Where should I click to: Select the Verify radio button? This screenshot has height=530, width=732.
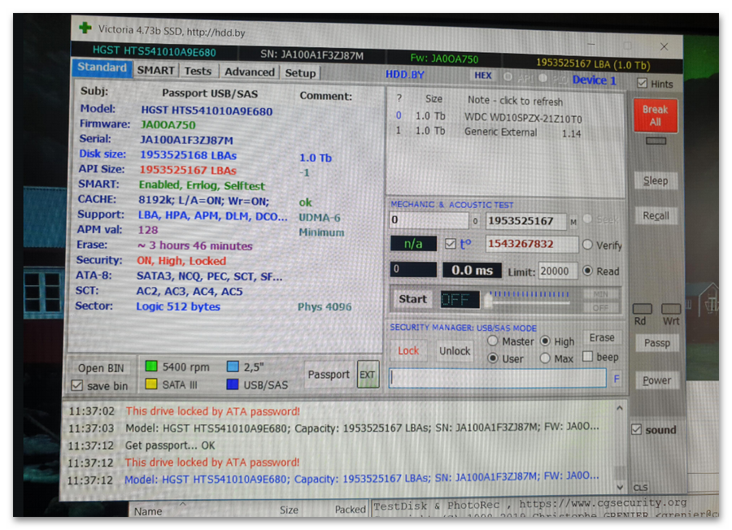coord(588,245)
